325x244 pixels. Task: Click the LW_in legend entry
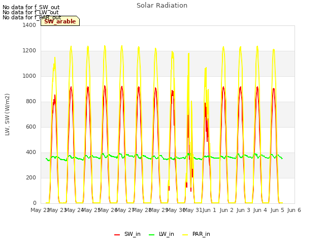point(161,234)
